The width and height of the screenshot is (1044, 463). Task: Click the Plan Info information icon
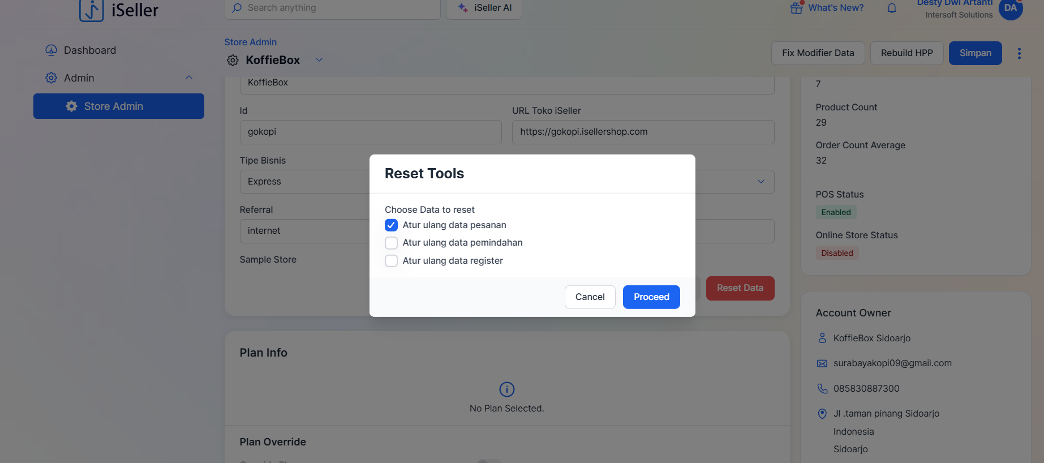point(506,389)
